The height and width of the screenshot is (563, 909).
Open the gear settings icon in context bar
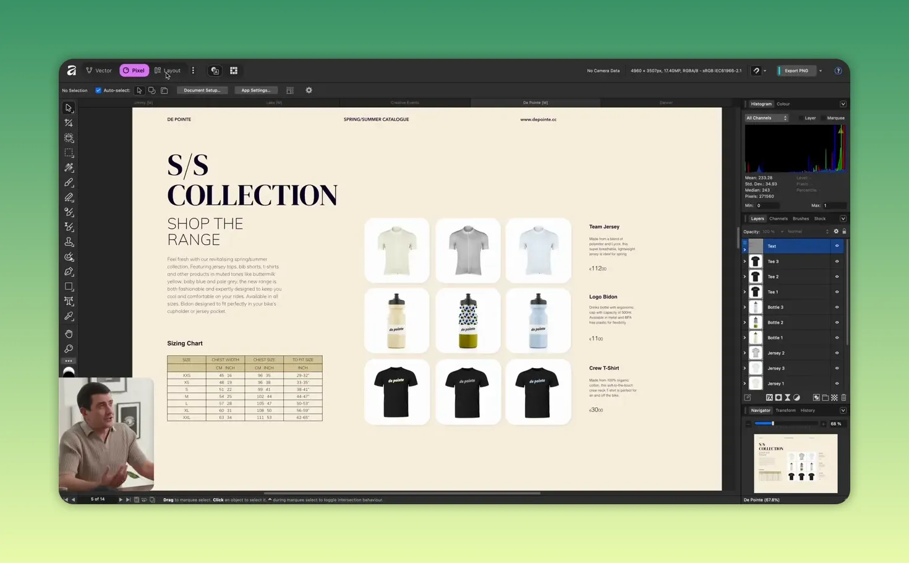(x=309, y=90)
